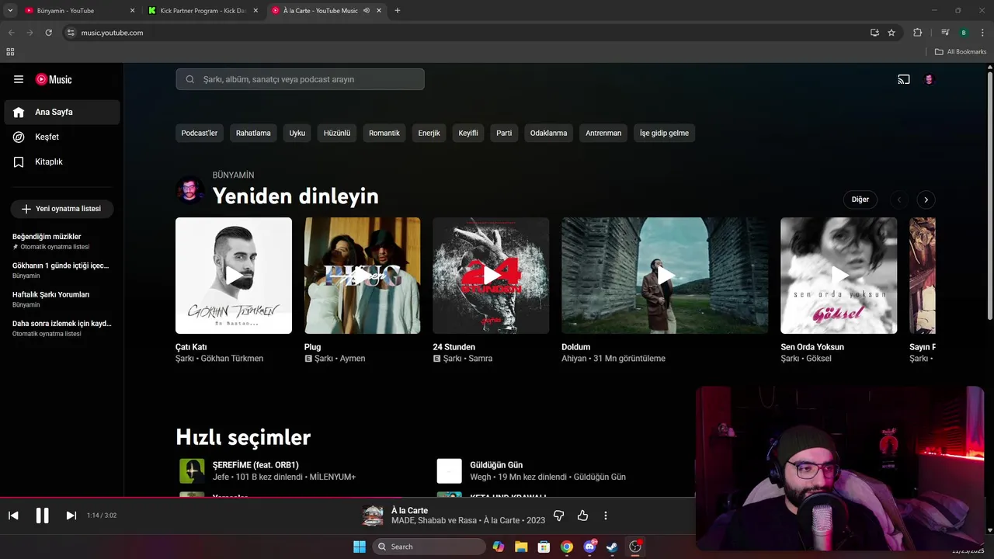
Task: Open Haftalık Şarkı Yorumları playlist
Action: click(x=62, y=299)
